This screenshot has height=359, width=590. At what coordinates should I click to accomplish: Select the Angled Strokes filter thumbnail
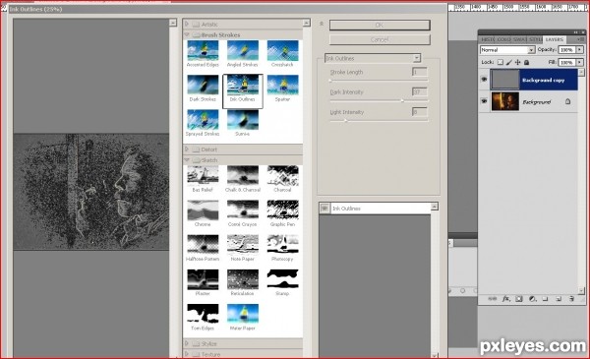pos(243,51)
